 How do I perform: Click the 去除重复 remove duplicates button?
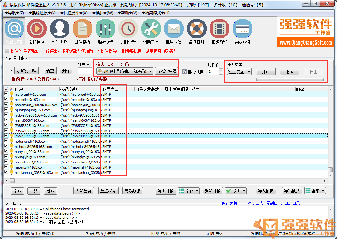point(84,191)
